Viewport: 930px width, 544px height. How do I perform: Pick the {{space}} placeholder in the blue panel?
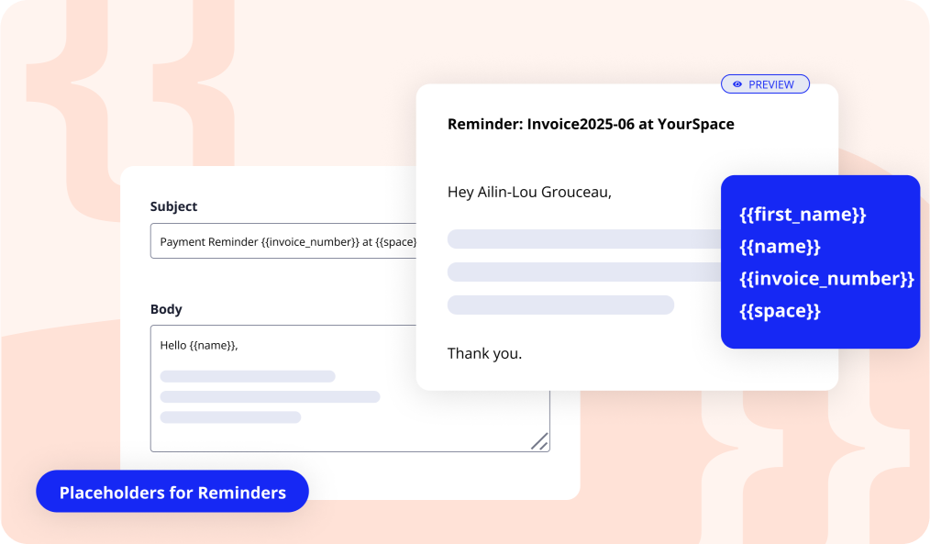coord(780,310)
